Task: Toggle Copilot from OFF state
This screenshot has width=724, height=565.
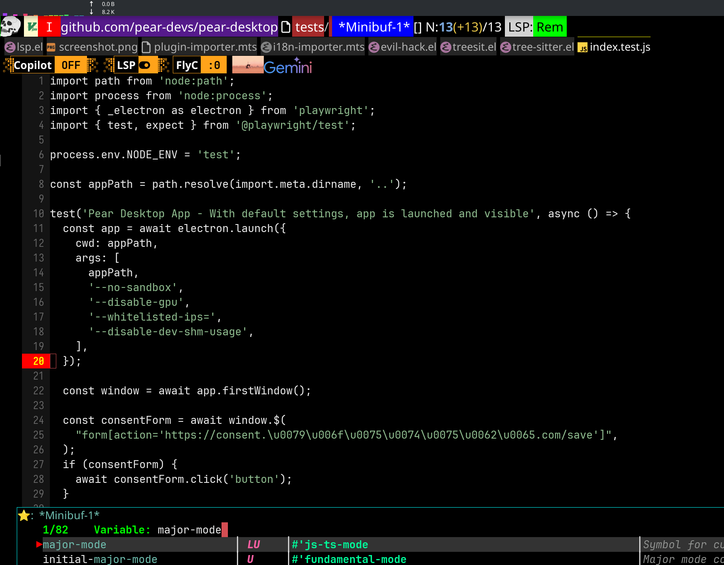Action: [71, 65]
